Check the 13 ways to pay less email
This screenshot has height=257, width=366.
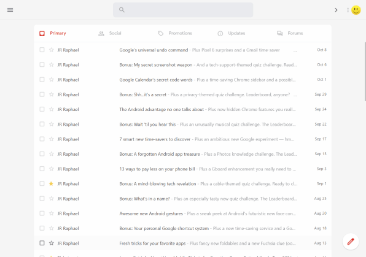point(42,169)
